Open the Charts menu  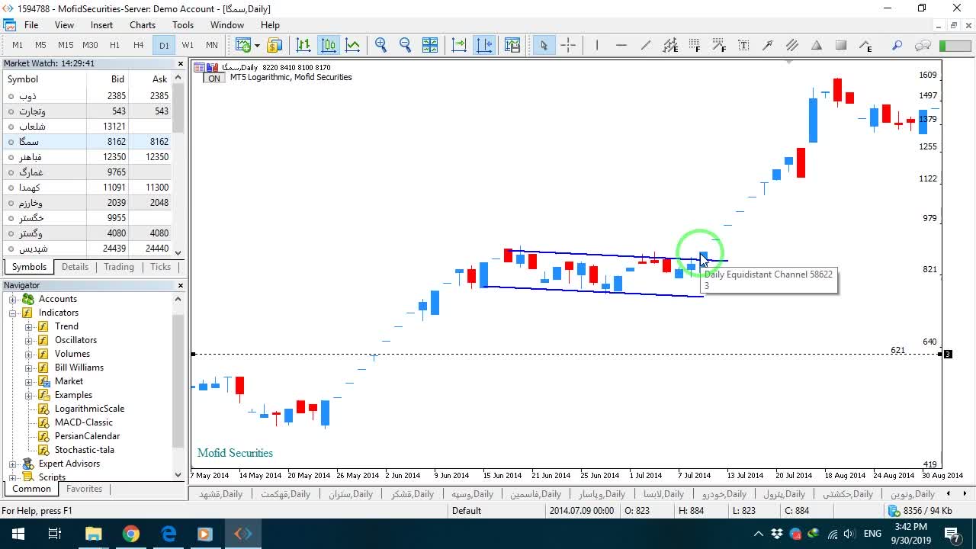tap(143, 25)
